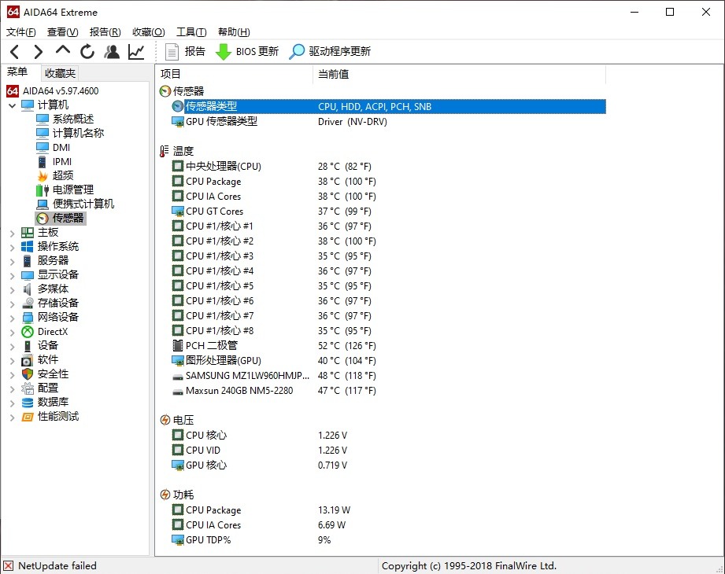
Task: Click the 安全性 shield icon
Action: point(28,374)
